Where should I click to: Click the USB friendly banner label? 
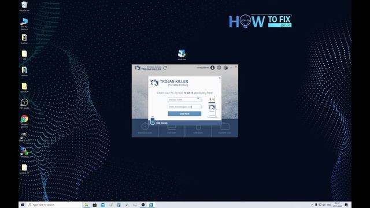[162, 123]
